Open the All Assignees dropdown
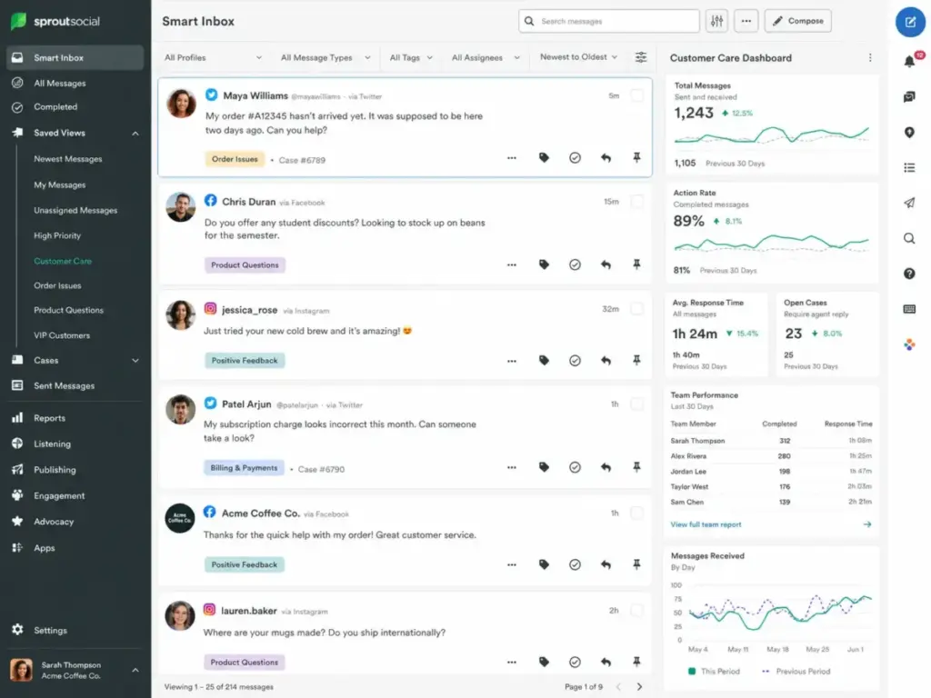The height and width of the screenshot is (698, 931). click(x=486, y=57)
